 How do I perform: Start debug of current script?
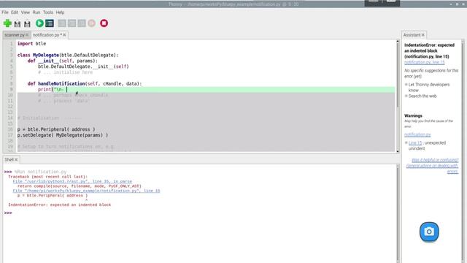point(50,23)
